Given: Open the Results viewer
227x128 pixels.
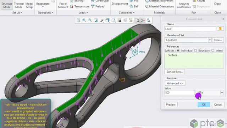Looking at the screenshot, I should point(199,1).
